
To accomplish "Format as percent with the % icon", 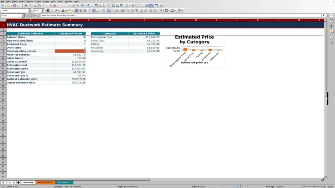I will coord(128,11).
